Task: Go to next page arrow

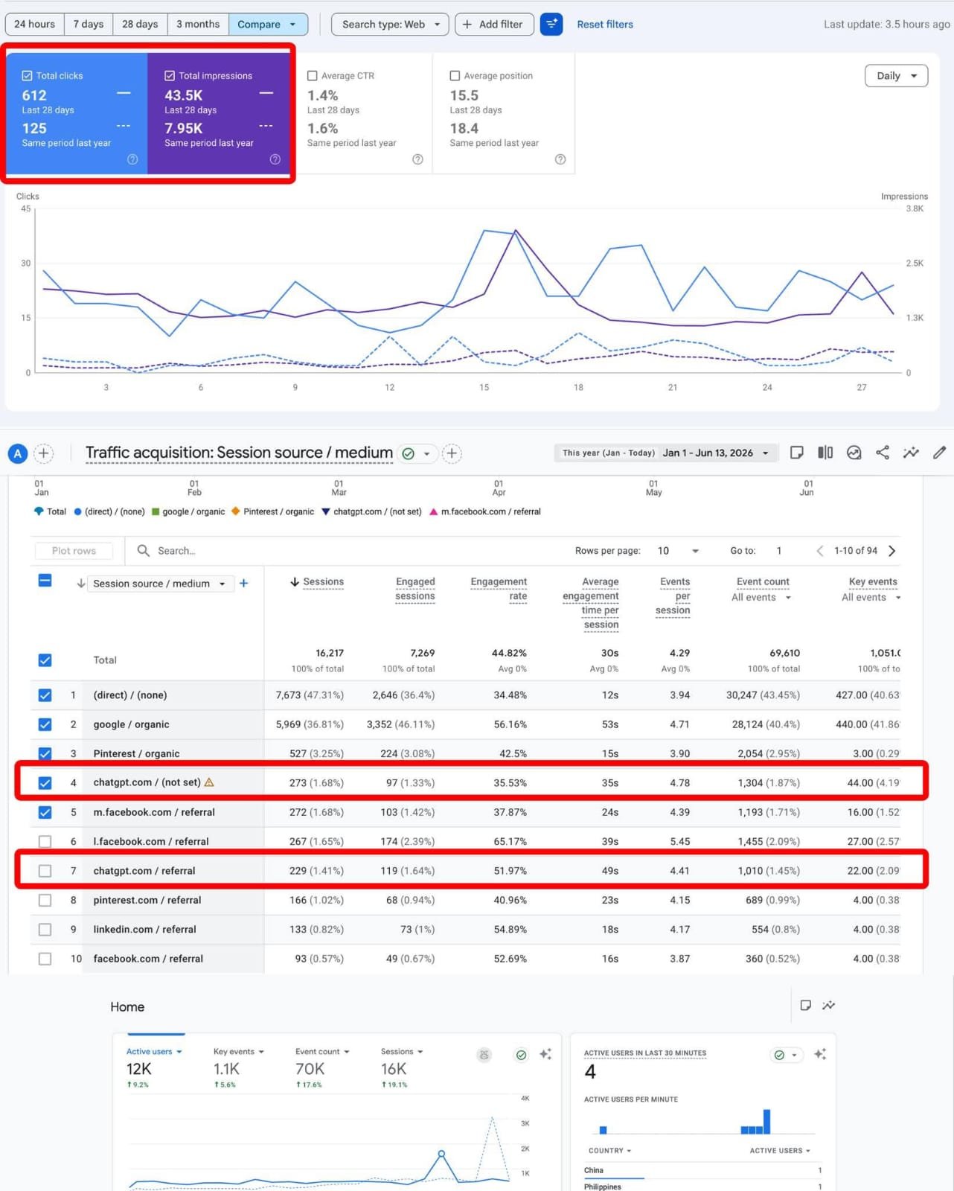Action: click(892, 551)
